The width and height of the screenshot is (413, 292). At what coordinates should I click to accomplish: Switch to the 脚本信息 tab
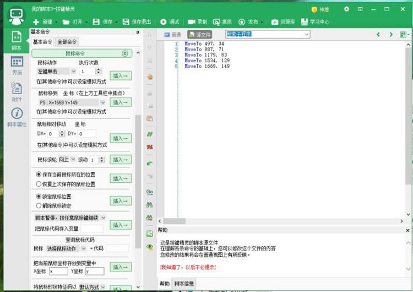(x=183, y=284)
